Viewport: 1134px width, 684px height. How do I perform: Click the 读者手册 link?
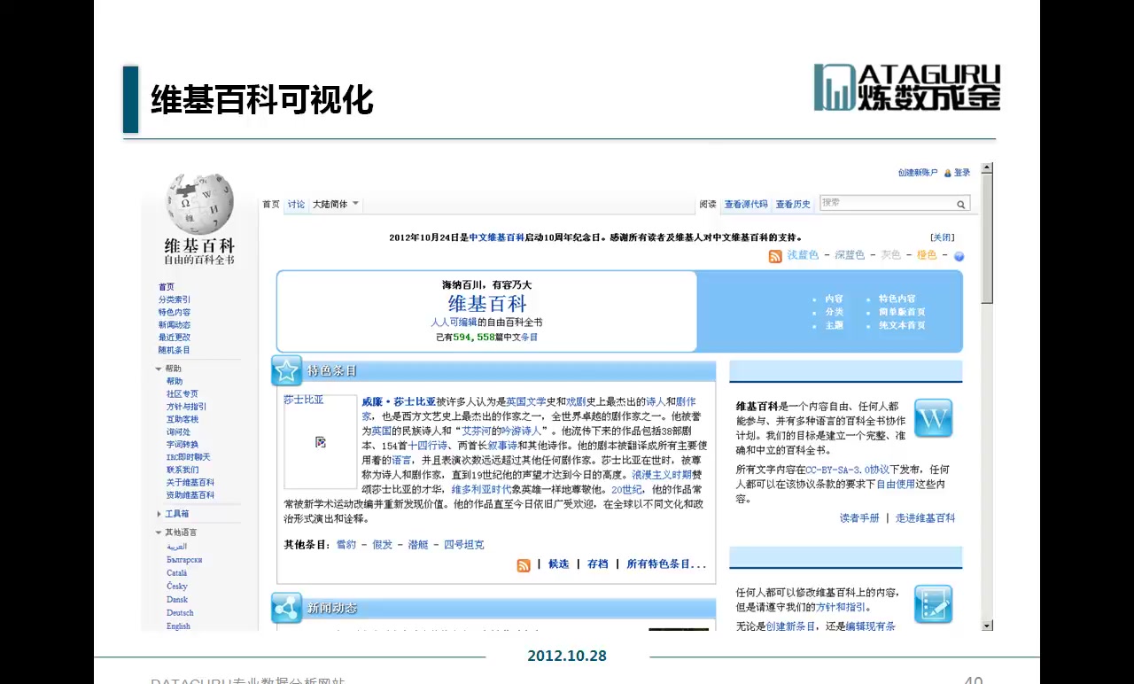click(x=859, y=518)
